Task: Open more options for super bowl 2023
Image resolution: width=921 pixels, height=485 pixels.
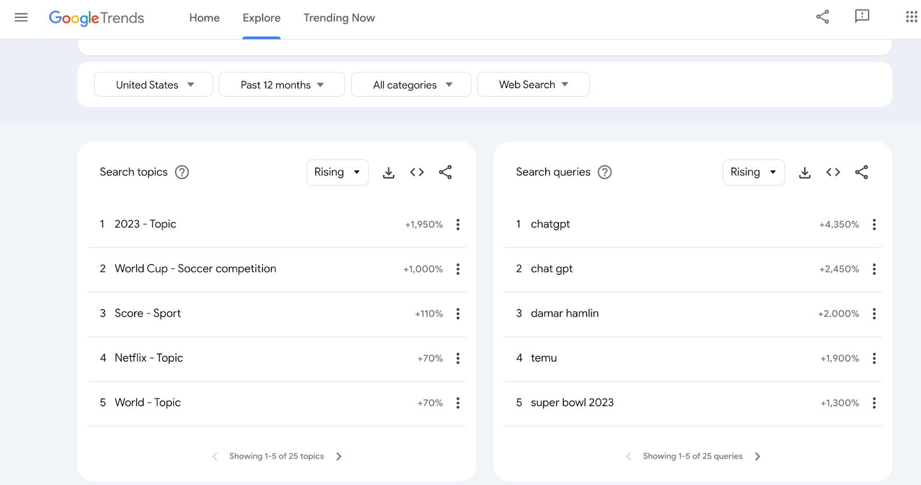Action: pos(874,403)
